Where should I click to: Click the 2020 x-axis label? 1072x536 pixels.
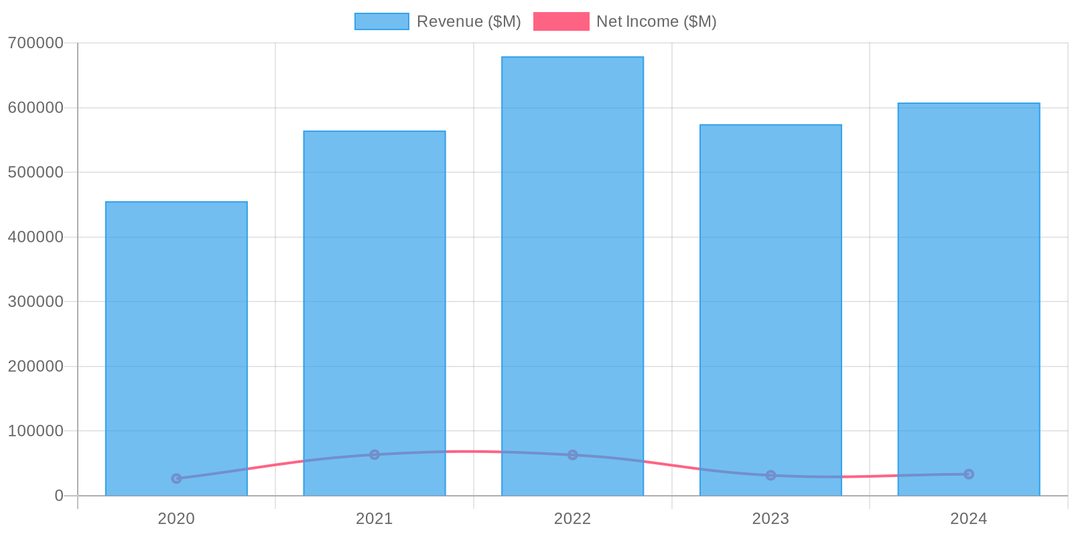176,519
